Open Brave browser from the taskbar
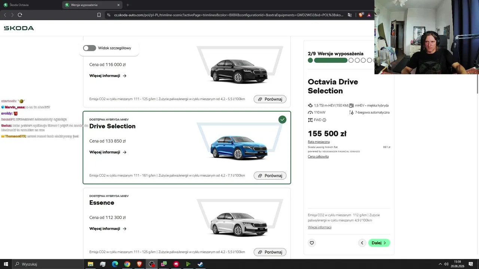 tap(140, 264)
